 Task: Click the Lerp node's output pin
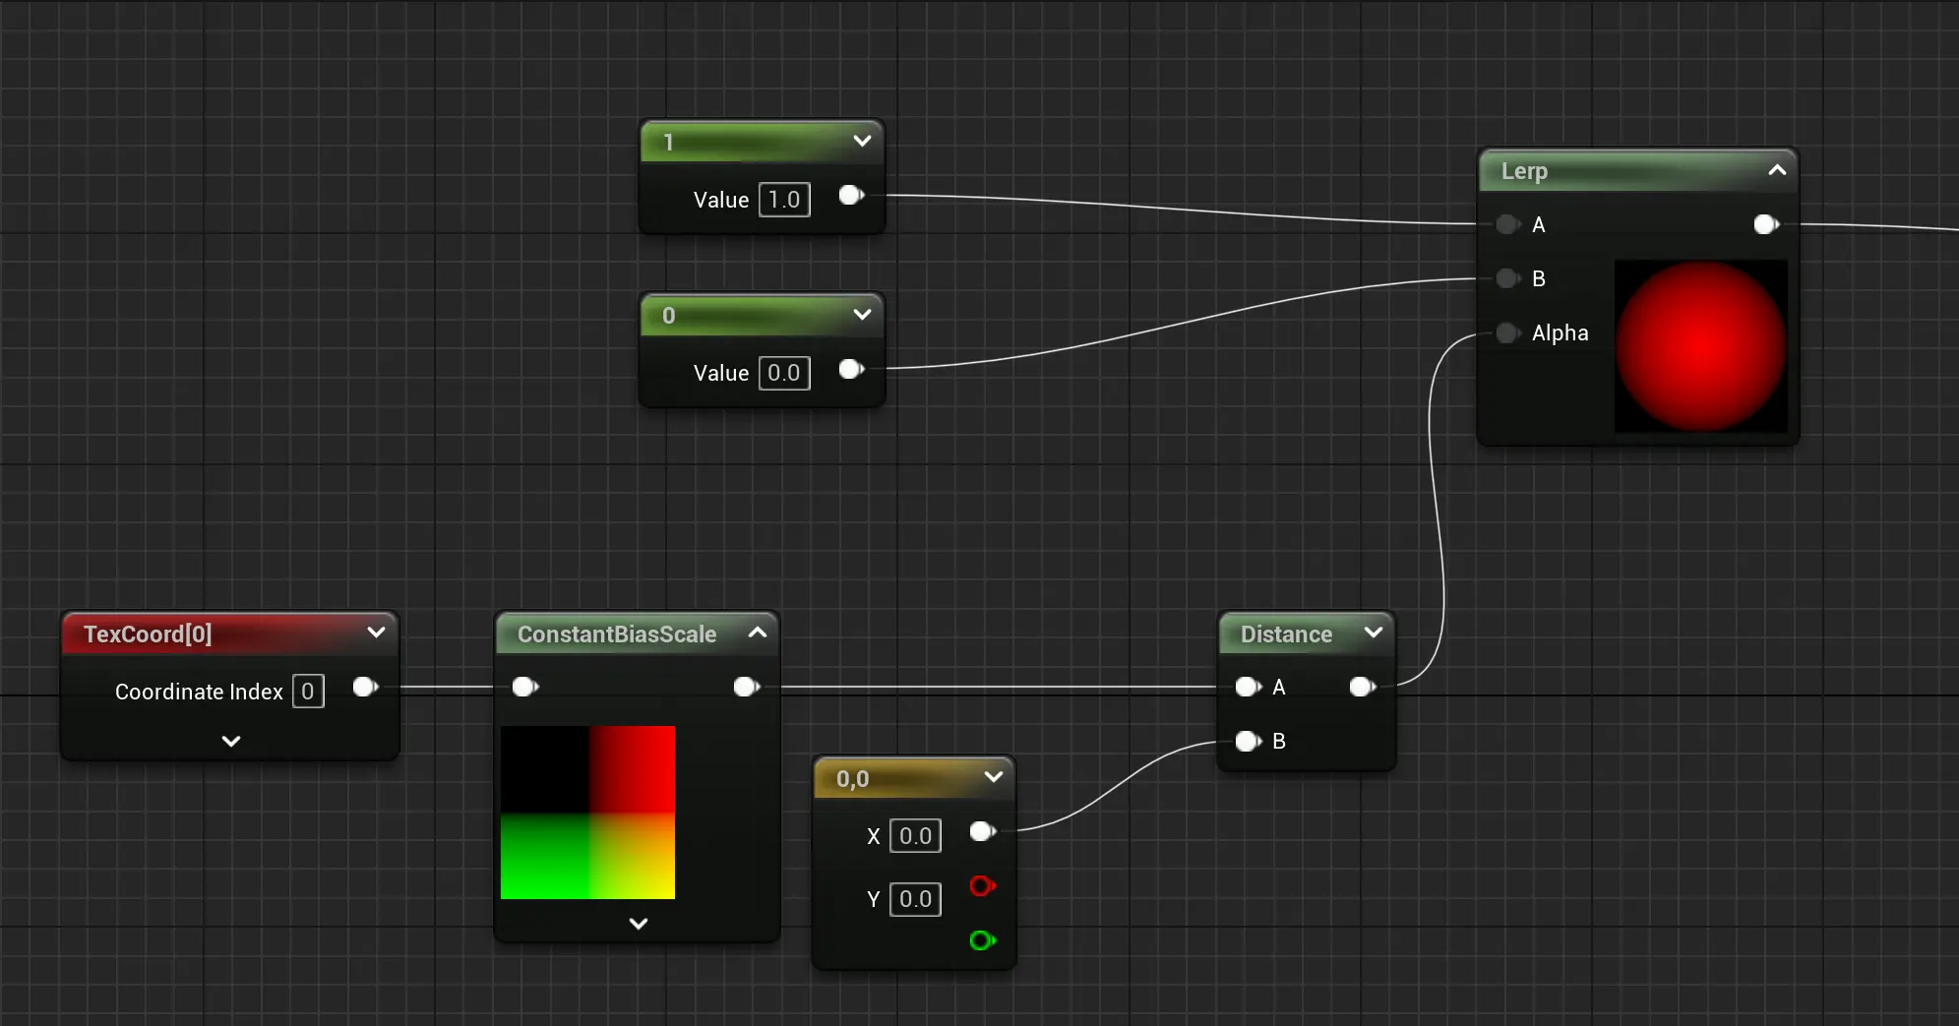point(1765,224)
